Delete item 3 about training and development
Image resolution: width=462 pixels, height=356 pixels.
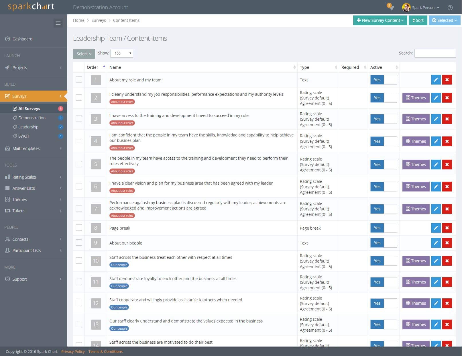coord(447,119)
